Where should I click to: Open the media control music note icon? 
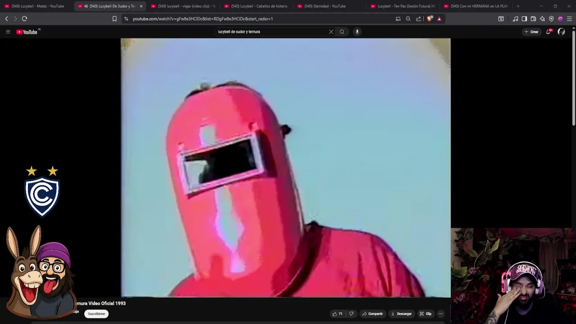[515, 18]
